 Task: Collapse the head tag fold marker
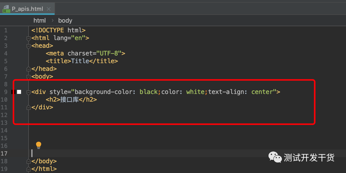(29, 46)
